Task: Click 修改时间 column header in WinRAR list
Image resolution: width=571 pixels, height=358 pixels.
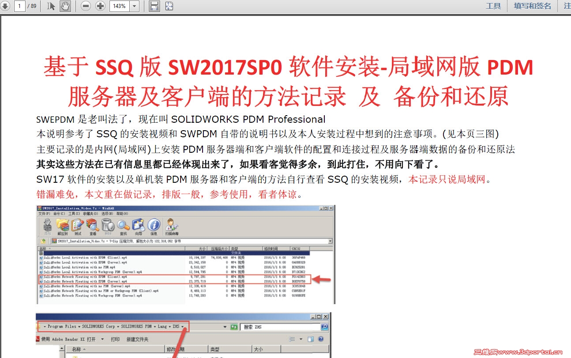Action: pos(276,249)
